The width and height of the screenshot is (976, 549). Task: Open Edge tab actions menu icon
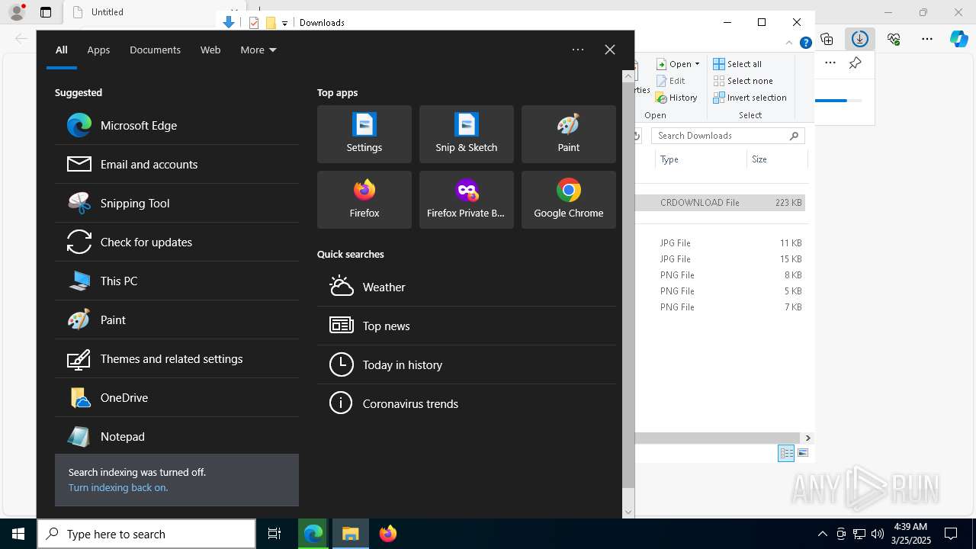coord(46,12)
